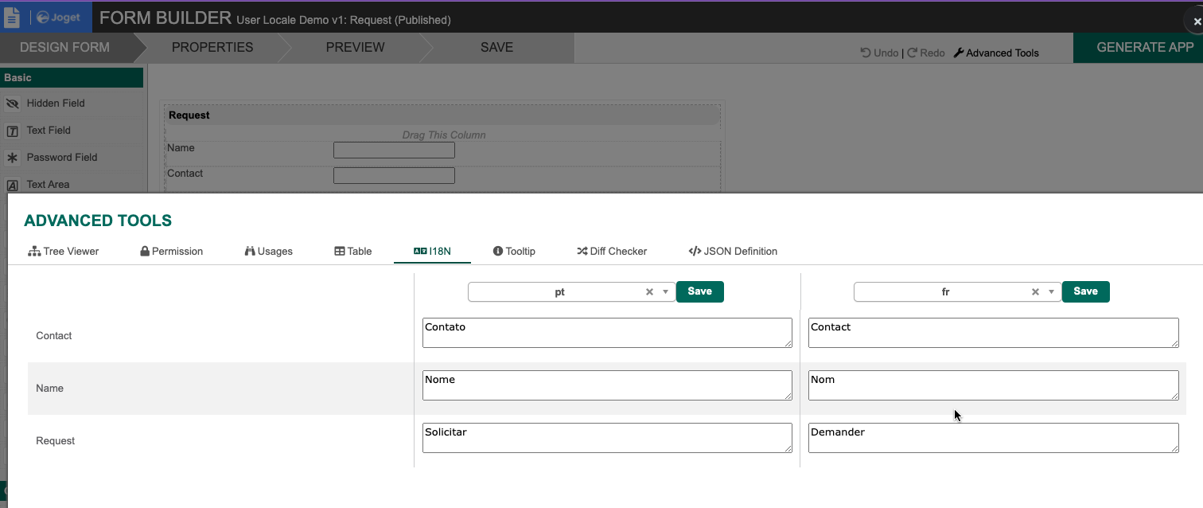Screen dimensions: 1203x508
Task: Open Advanced Tools wrench menu
Action: (x=996, y=53)
